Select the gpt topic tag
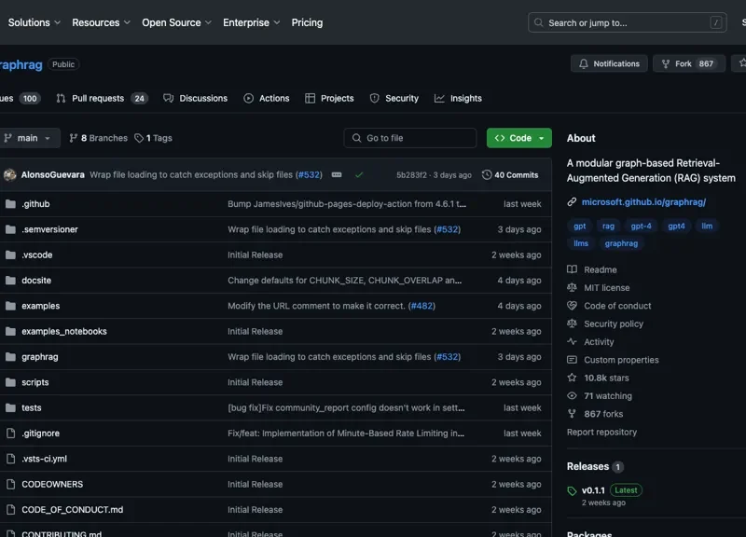Screen dimensions: 746x537 click(579, 226)
